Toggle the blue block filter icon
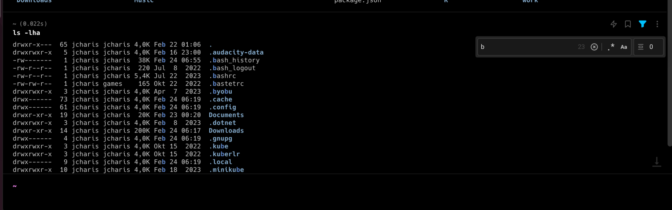672x210 pixels. point(642,24)
